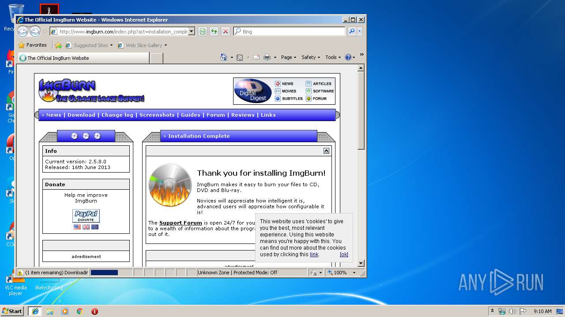
Task: Select the UK flag under PayPal Donate
Action: pos(86,227)
